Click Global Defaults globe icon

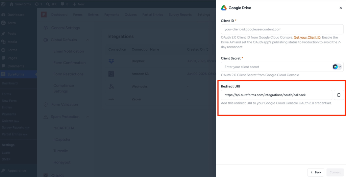46,40
